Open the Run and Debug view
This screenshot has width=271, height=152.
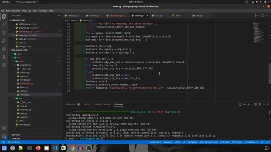point(4,41)
